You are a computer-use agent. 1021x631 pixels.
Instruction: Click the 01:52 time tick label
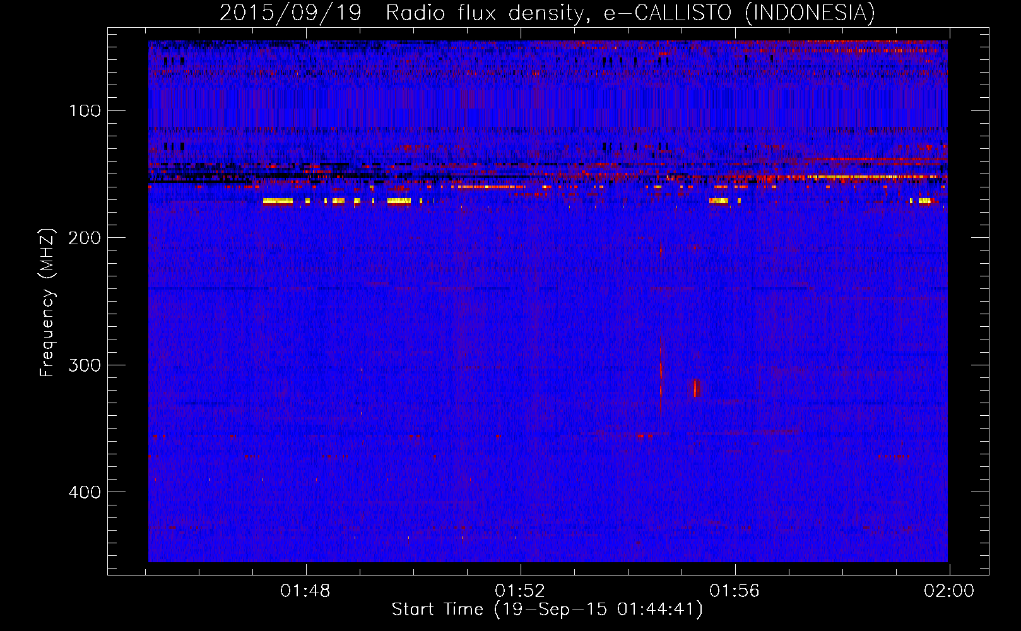(x=520, y=591)
